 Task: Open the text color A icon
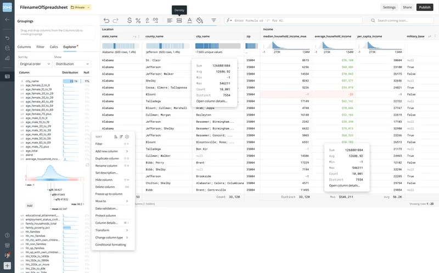(189, 20)
